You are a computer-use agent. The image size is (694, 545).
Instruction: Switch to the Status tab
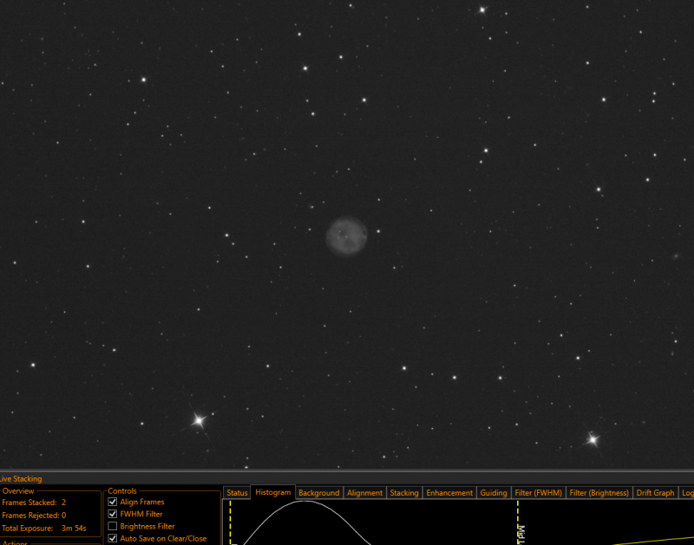click(x=237, y=492)
